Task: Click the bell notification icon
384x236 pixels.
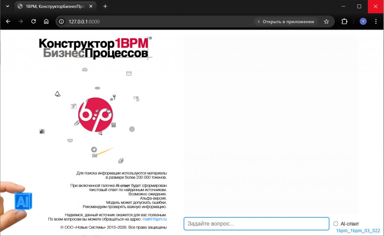Action: 57,94
